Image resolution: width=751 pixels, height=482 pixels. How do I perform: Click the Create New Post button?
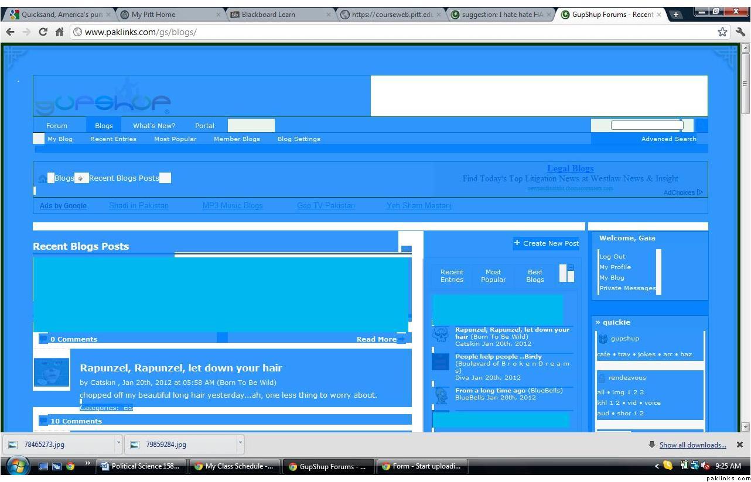click(x=546, y=243)
